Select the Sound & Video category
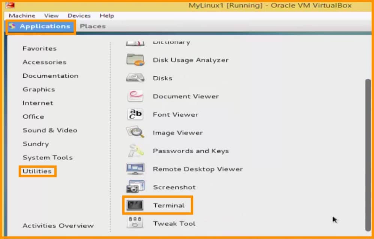Viewport: 374px width, 239px height. 50,130
